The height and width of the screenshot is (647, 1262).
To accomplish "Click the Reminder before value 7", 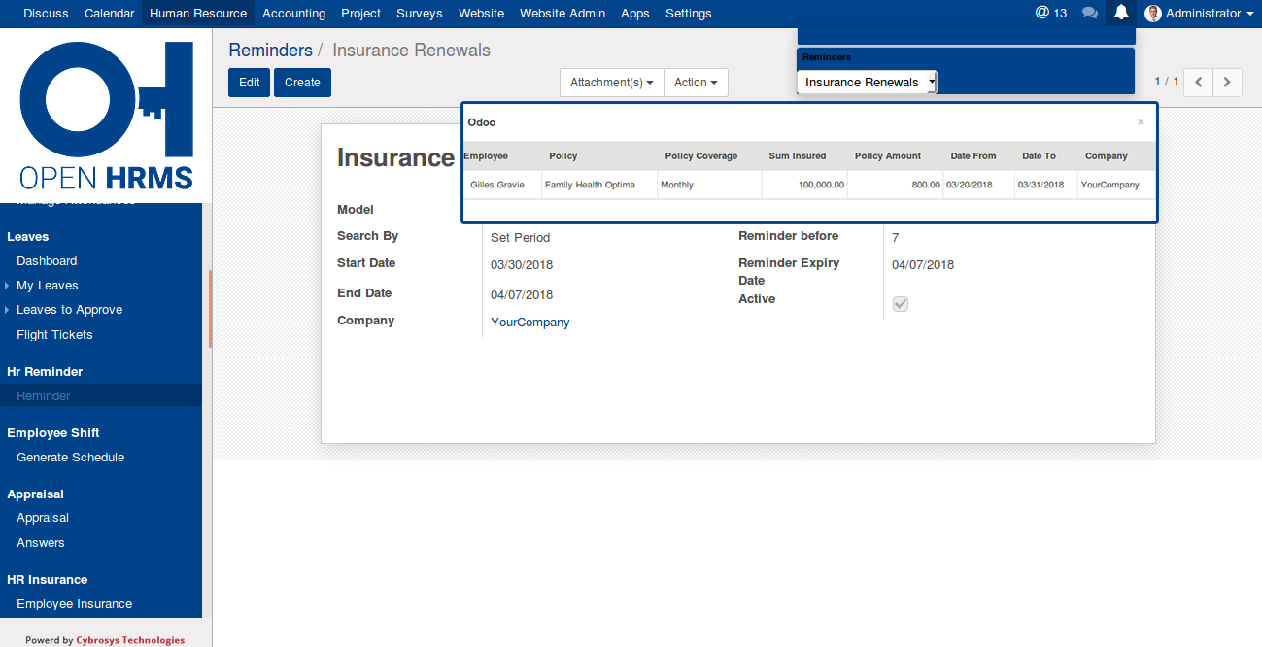I will (x=896, y=237).
